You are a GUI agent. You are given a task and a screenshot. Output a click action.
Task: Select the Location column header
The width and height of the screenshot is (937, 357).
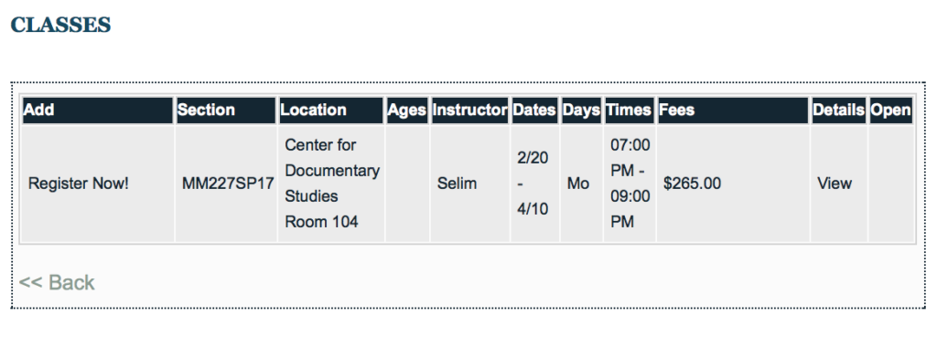tap(331, 110)
